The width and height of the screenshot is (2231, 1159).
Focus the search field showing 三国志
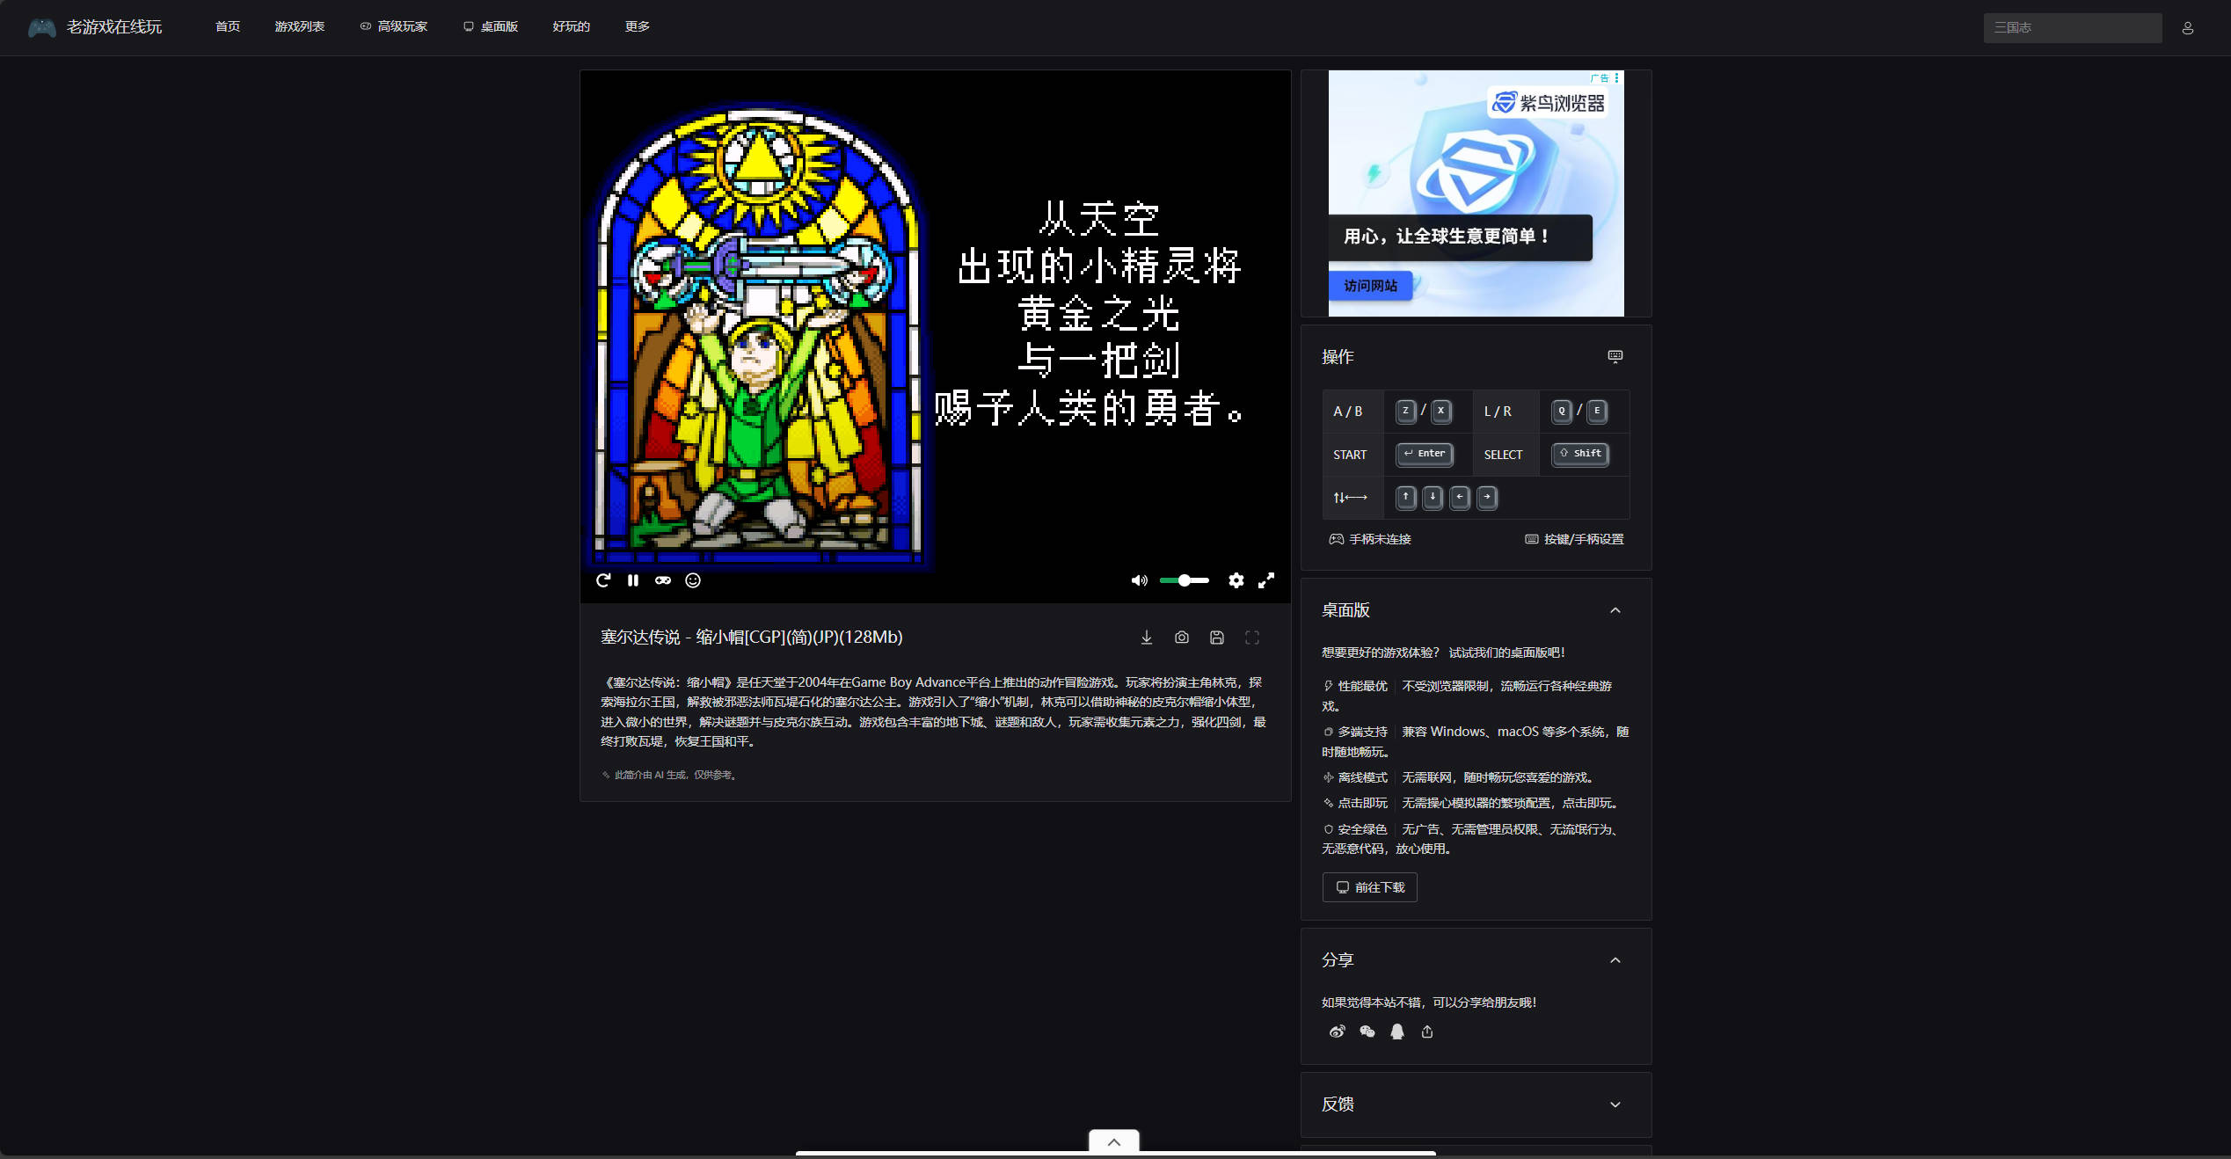pos(2072,27)
